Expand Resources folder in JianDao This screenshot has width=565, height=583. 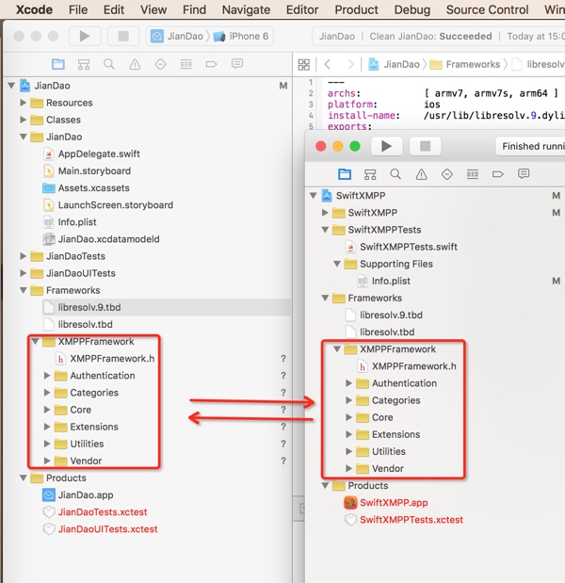(x=23, y=103)
